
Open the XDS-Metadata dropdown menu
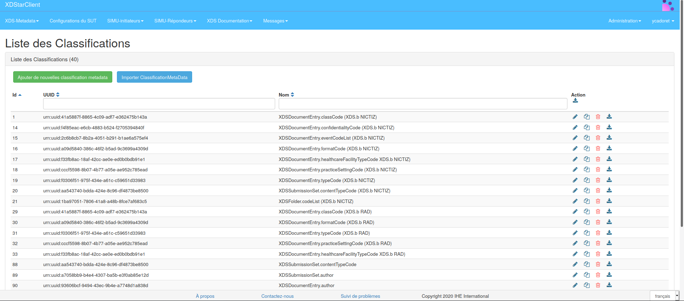(22, 21)
